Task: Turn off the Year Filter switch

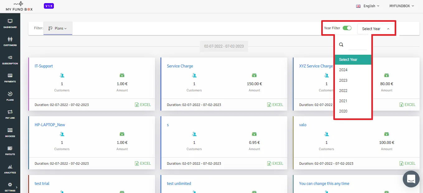Action: [347, 28]
